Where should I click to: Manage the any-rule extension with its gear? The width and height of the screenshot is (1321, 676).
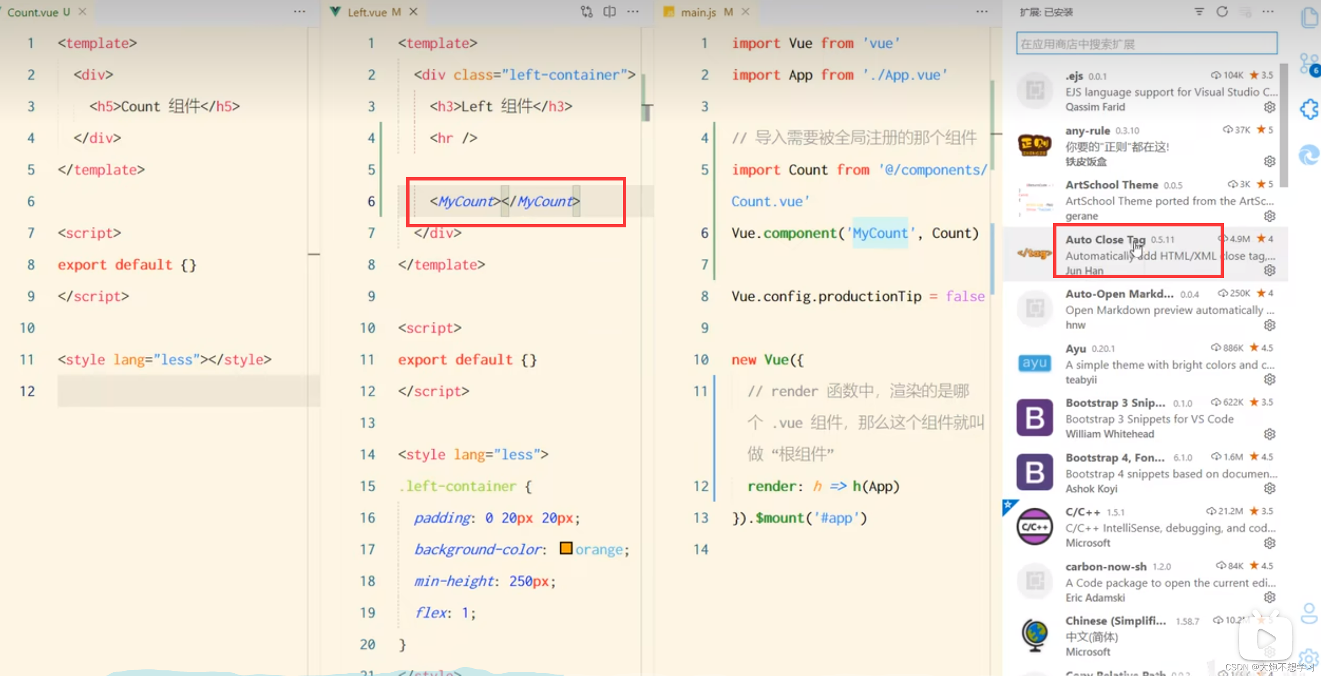[x=1270, y=161]
